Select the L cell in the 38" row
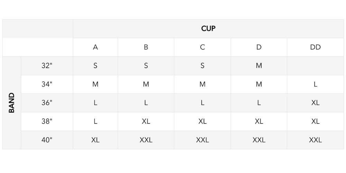The width and height of the screenshot is (346, 173). pos(95,121)
